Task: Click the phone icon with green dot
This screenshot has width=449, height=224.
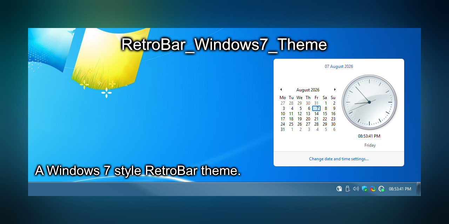Action: click(x=381, y=189)
